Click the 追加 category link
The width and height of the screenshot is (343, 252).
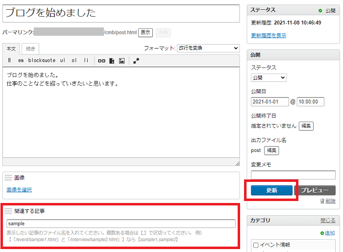330,233
